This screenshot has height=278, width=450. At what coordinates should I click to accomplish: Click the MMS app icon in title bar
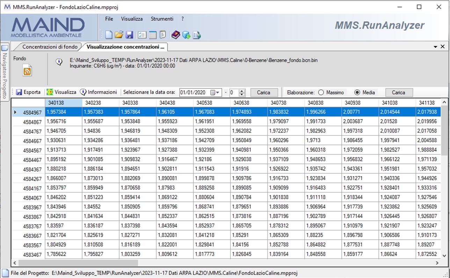[x=7, y=7]
